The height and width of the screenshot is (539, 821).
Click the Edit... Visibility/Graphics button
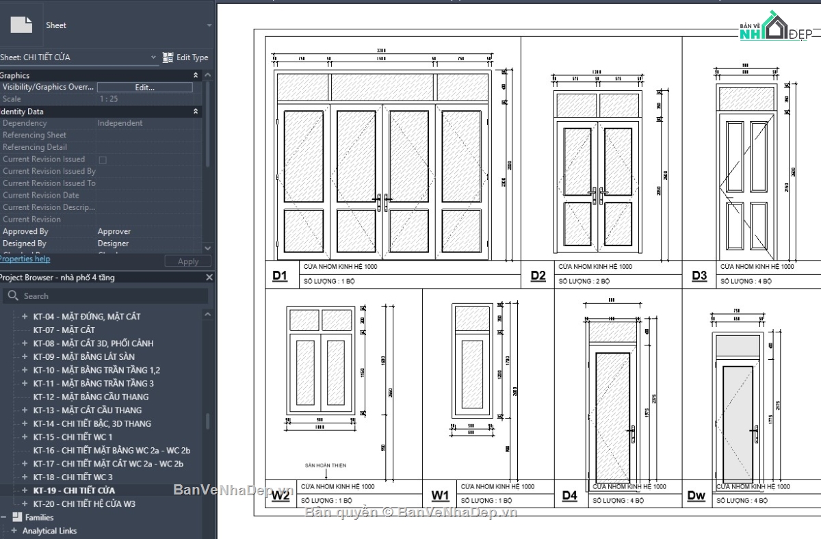[x=144, y=88]
